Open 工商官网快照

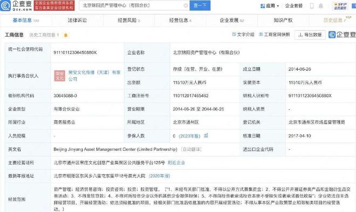275,35
